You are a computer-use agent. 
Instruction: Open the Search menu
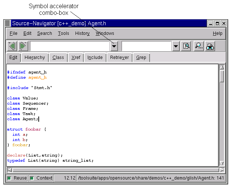[x=45, y=33]
